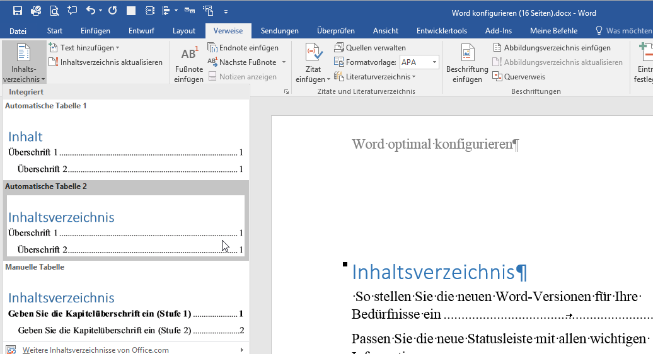Open the Datei tab
653x354 pixels.
point(18,31)
